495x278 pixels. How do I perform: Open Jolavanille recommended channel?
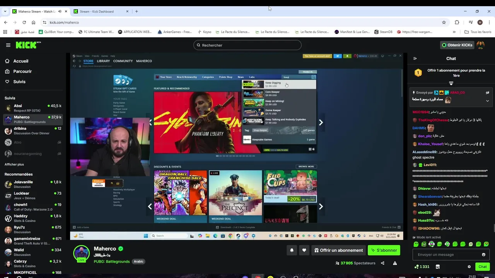[x=33, y=184]
